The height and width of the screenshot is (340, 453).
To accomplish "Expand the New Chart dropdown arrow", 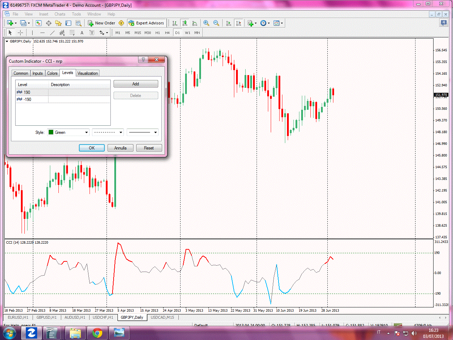I will [x=16, y=23].
